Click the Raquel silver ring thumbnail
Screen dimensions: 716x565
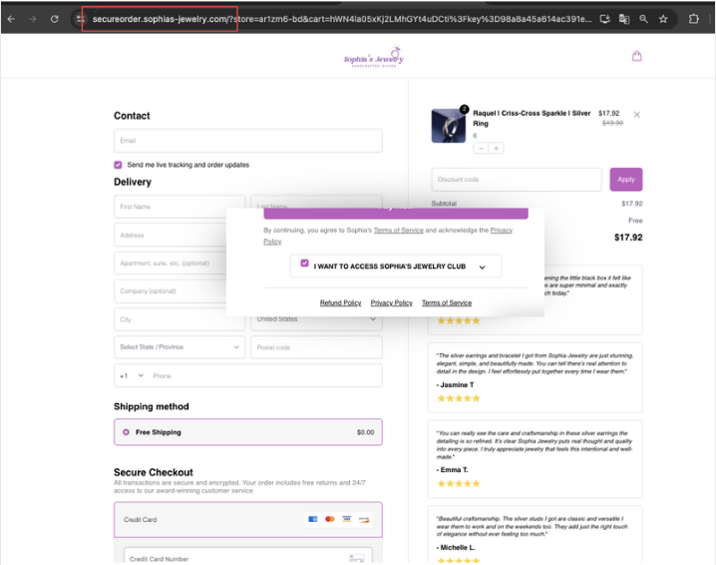coord(449,126)
